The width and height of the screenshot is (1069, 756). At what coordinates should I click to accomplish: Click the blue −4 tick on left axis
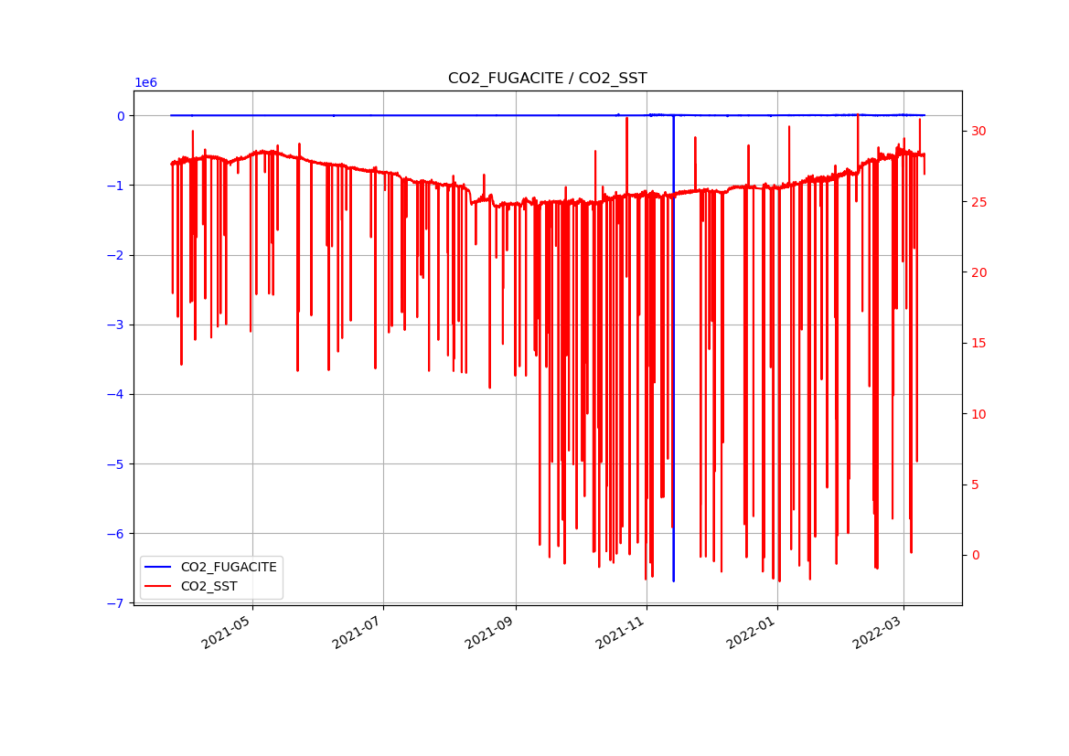119,395
